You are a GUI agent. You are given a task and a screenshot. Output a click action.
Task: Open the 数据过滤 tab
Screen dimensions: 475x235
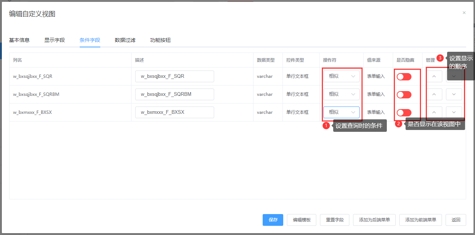tap(125, 40)
